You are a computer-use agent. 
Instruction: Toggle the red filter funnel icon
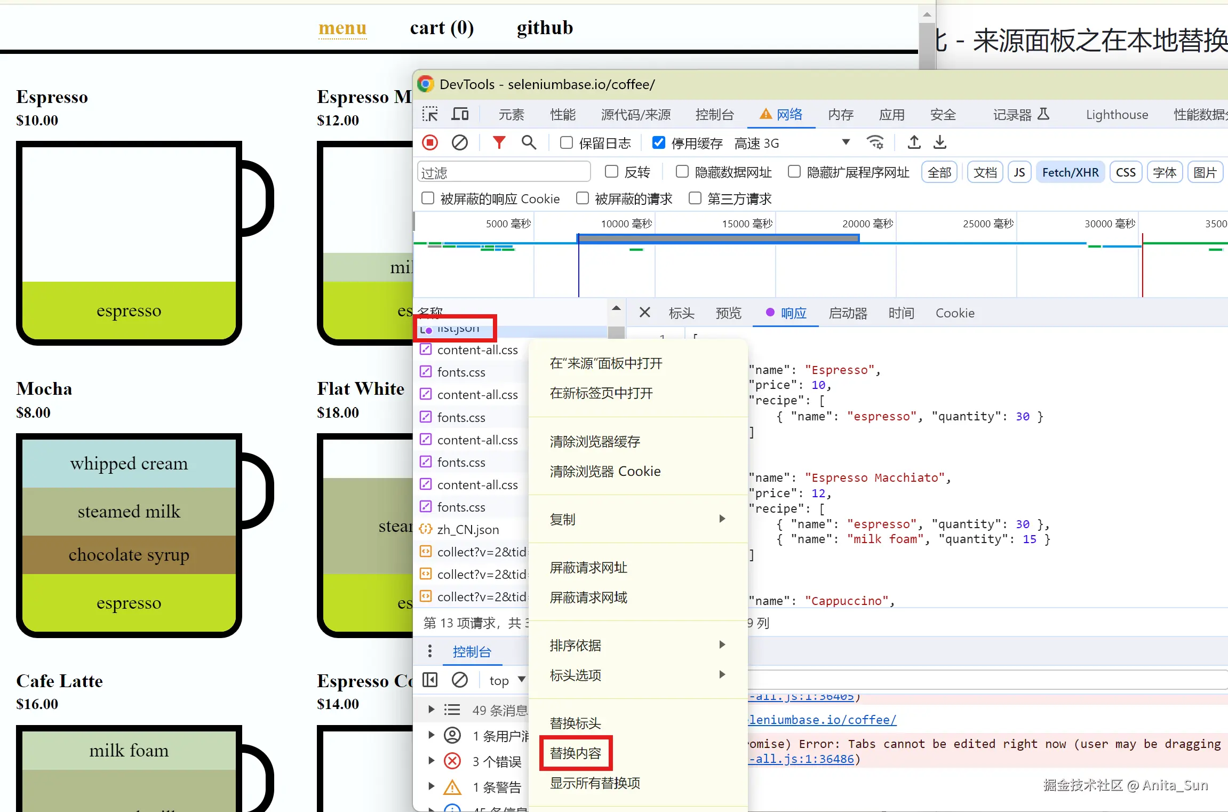pyautogui.click(x=499, y=143)
